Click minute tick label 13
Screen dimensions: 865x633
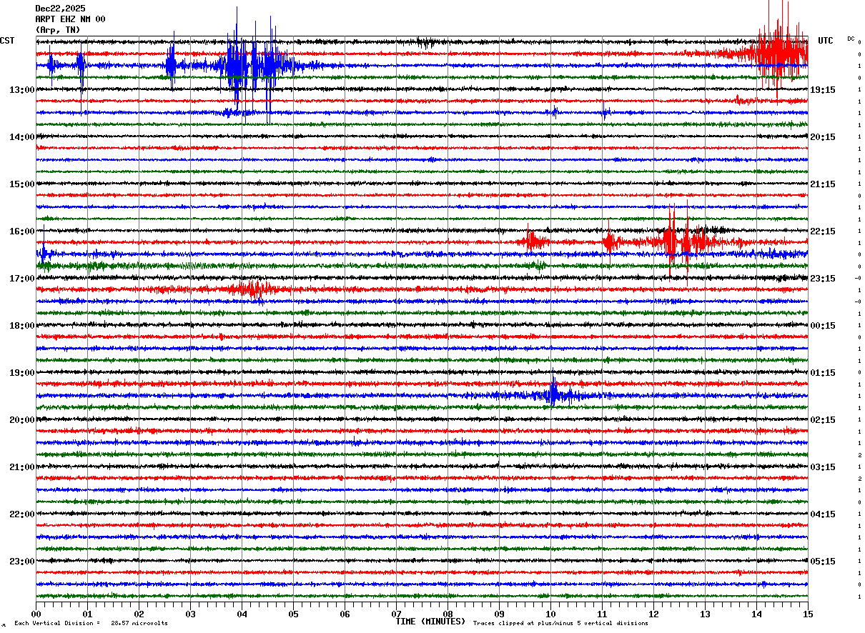(x=705, y=614)
